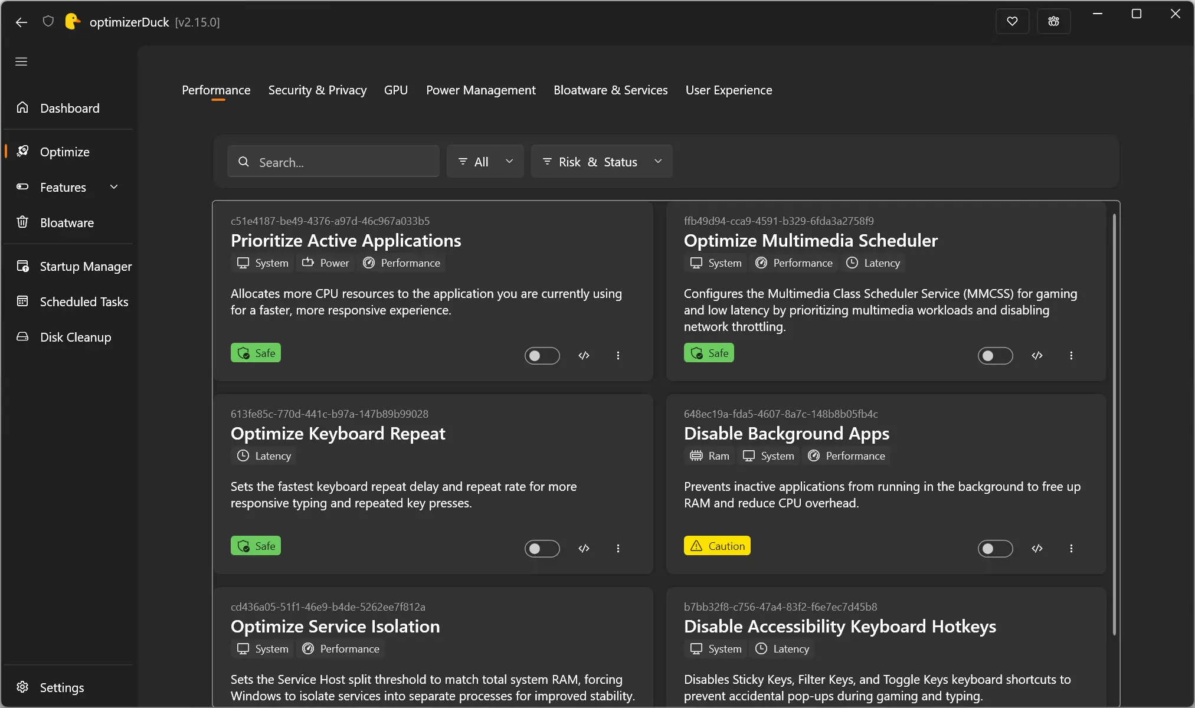Click the Optimize Service Isolation title

(335, 627)
